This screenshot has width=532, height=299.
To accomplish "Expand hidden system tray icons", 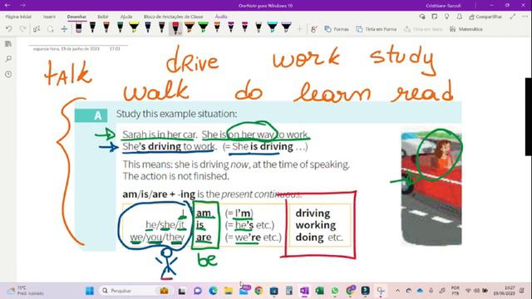I will [397, 291].
